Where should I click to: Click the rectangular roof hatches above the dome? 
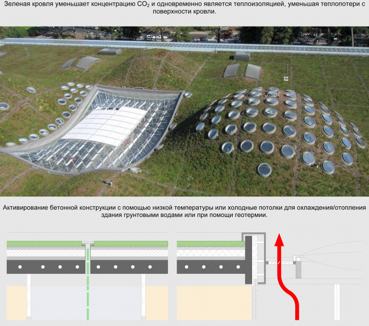coord(242,70)
